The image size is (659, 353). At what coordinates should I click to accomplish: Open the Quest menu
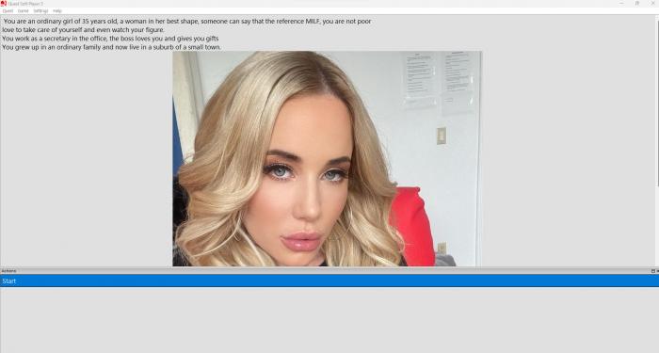point(8,11)
